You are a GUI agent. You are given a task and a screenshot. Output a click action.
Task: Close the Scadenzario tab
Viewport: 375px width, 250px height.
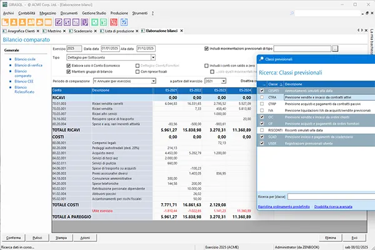click(95, 31)
